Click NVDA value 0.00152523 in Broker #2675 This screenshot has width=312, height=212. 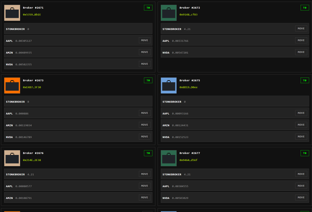180,137
